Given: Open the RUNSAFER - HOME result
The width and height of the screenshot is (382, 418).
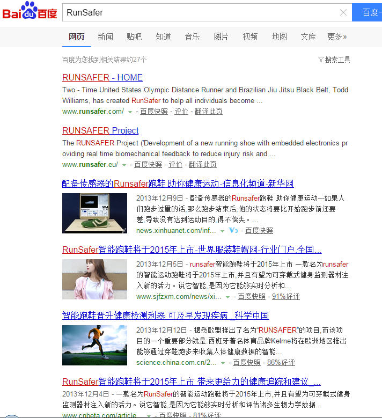Looking at the screenshot, I should point(102,78).
